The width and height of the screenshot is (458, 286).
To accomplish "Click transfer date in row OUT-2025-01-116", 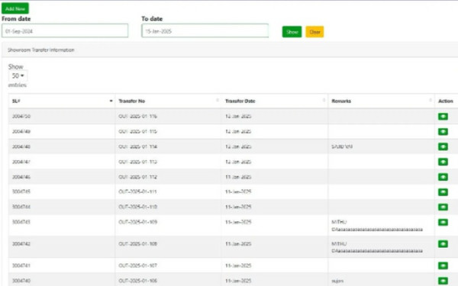I will tap(238, 116).
